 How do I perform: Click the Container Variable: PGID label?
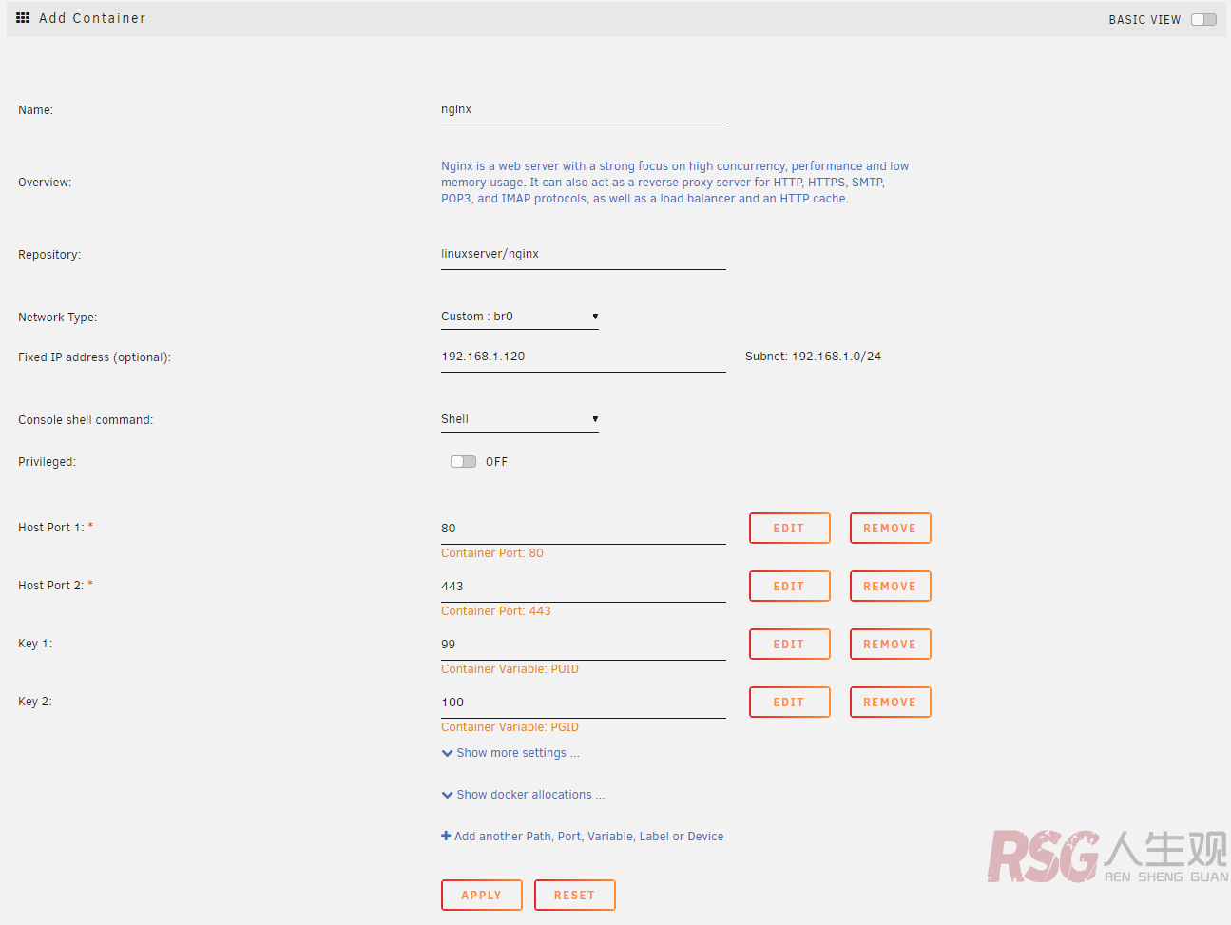[510, 727]
